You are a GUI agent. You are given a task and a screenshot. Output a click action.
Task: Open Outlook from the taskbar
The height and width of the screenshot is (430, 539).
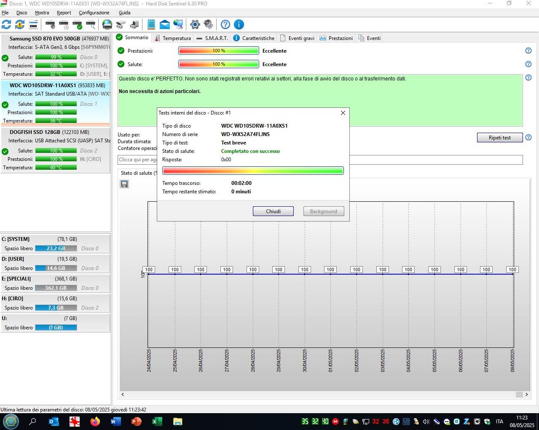(54, 421)
